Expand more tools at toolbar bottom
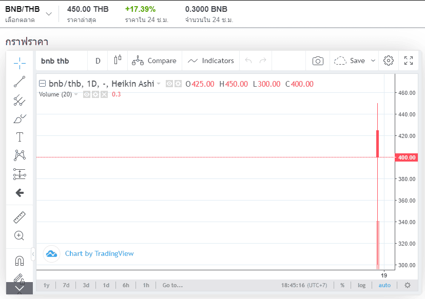Viewport: 425px width, 299px height. tap(20, 288)
